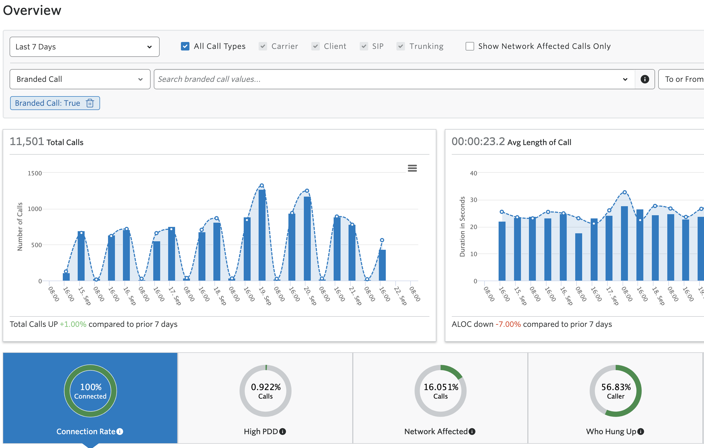
Task: Click the 16.051% Calls donut gauge
Action: pos(441,391)
